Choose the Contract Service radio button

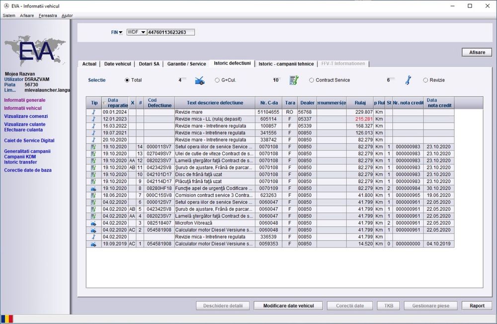point(312,80)
